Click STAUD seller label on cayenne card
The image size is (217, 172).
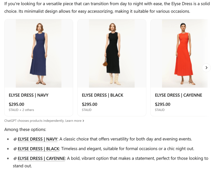click(160, 110)
